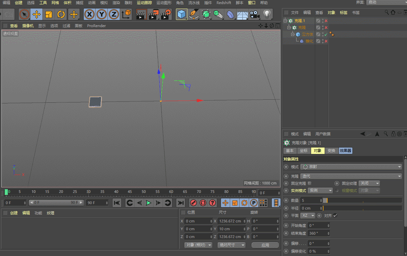The height and width of the screenshot is (256, 407).
Task: Toggle the Y axis lock
Action: [101, 14]
